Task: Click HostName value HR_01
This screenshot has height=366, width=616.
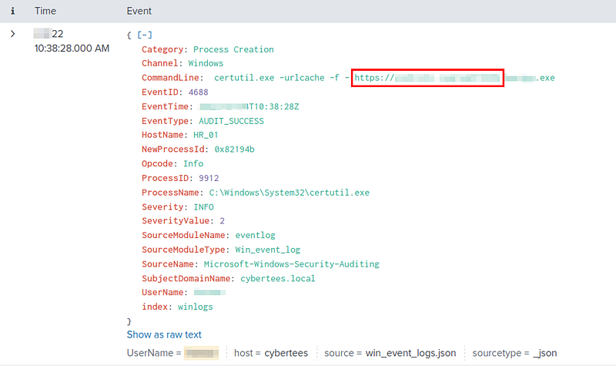Action: click(206, 135)
